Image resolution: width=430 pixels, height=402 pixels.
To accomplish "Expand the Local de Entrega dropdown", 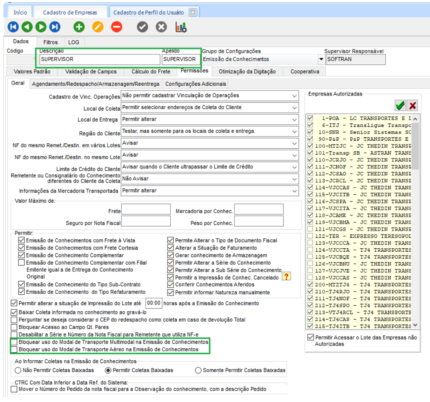I will click(294, 119).
